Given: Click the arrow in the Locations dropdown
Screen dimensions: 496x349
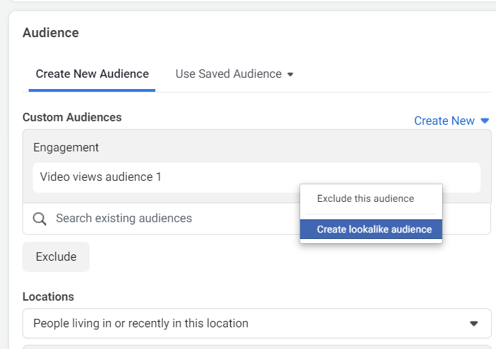Looking at the screenshot, I should tap(474, 324).
